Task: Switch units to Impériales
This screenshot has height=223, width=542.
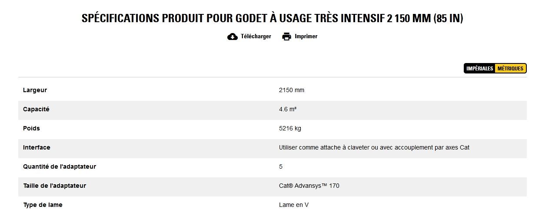Action: click(x=479, y=69)
